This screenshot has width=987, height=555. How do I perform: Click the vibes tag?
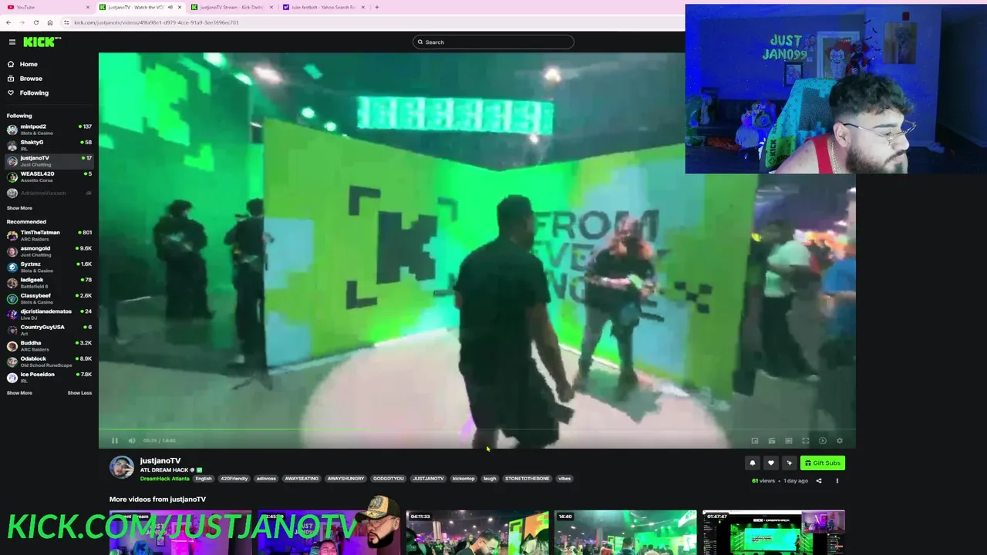[564, 479]
